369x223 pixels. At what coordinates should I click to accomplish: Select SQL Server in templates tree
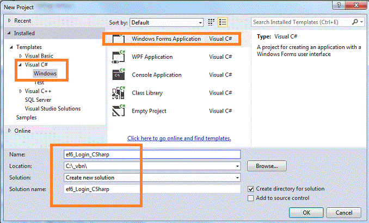[38, 100]
